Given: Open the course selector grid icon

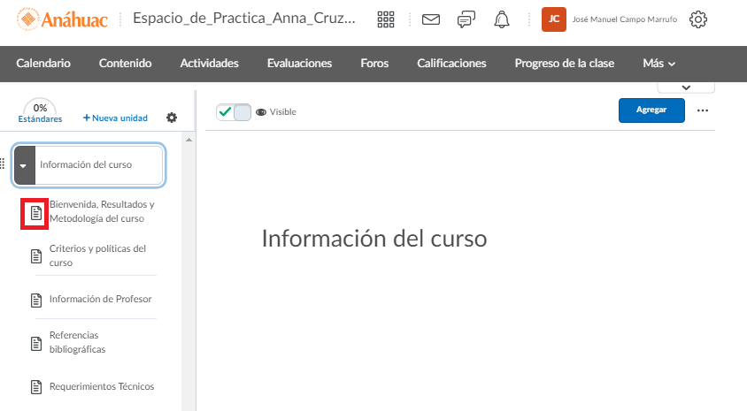Looking at the screenshot, I should 386,19.
